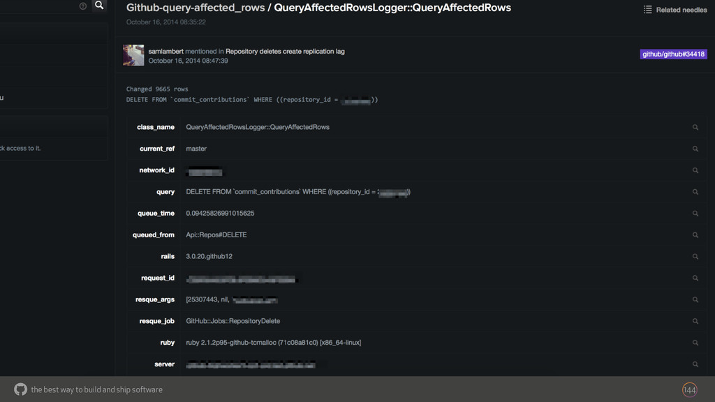Screen dimensions: 715x402
Task: Select the network_id field label
Action: click(x=157, y=170)
